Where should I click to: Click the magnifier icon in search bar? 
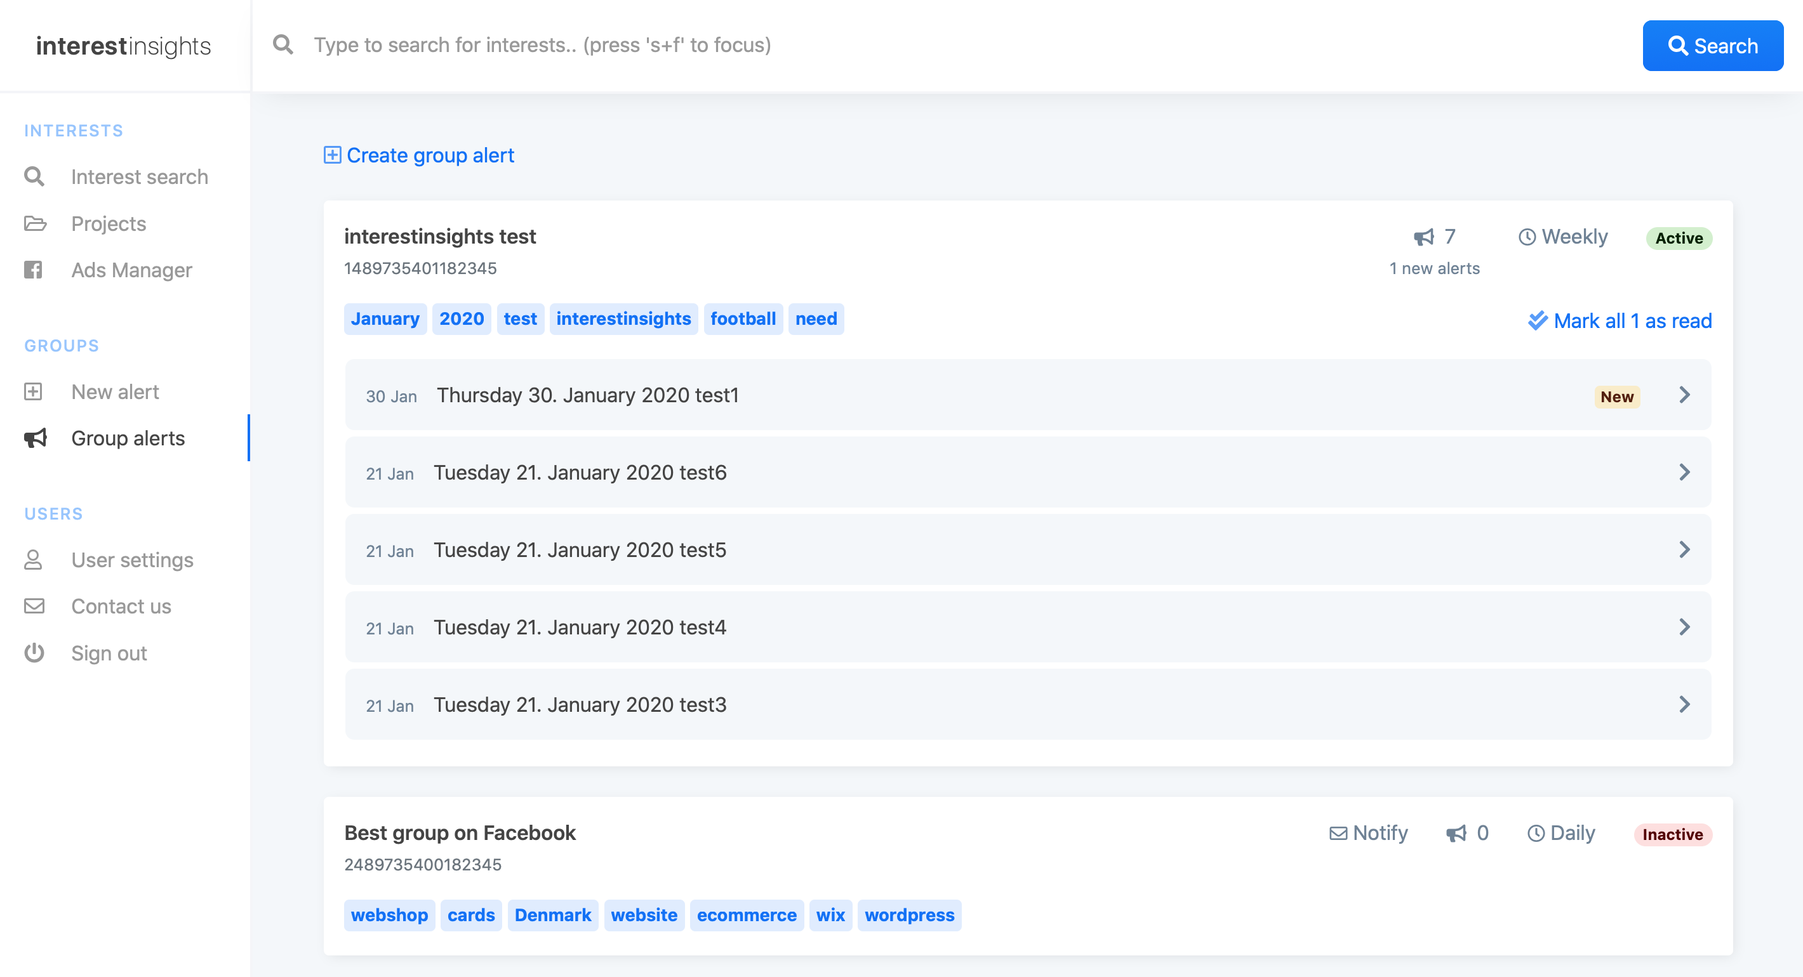click(x=283, y=45)
